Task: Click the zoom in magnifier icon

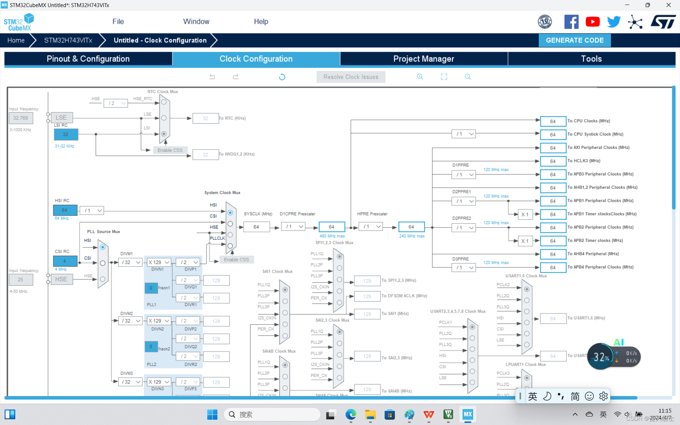Action: click(420, 76)
